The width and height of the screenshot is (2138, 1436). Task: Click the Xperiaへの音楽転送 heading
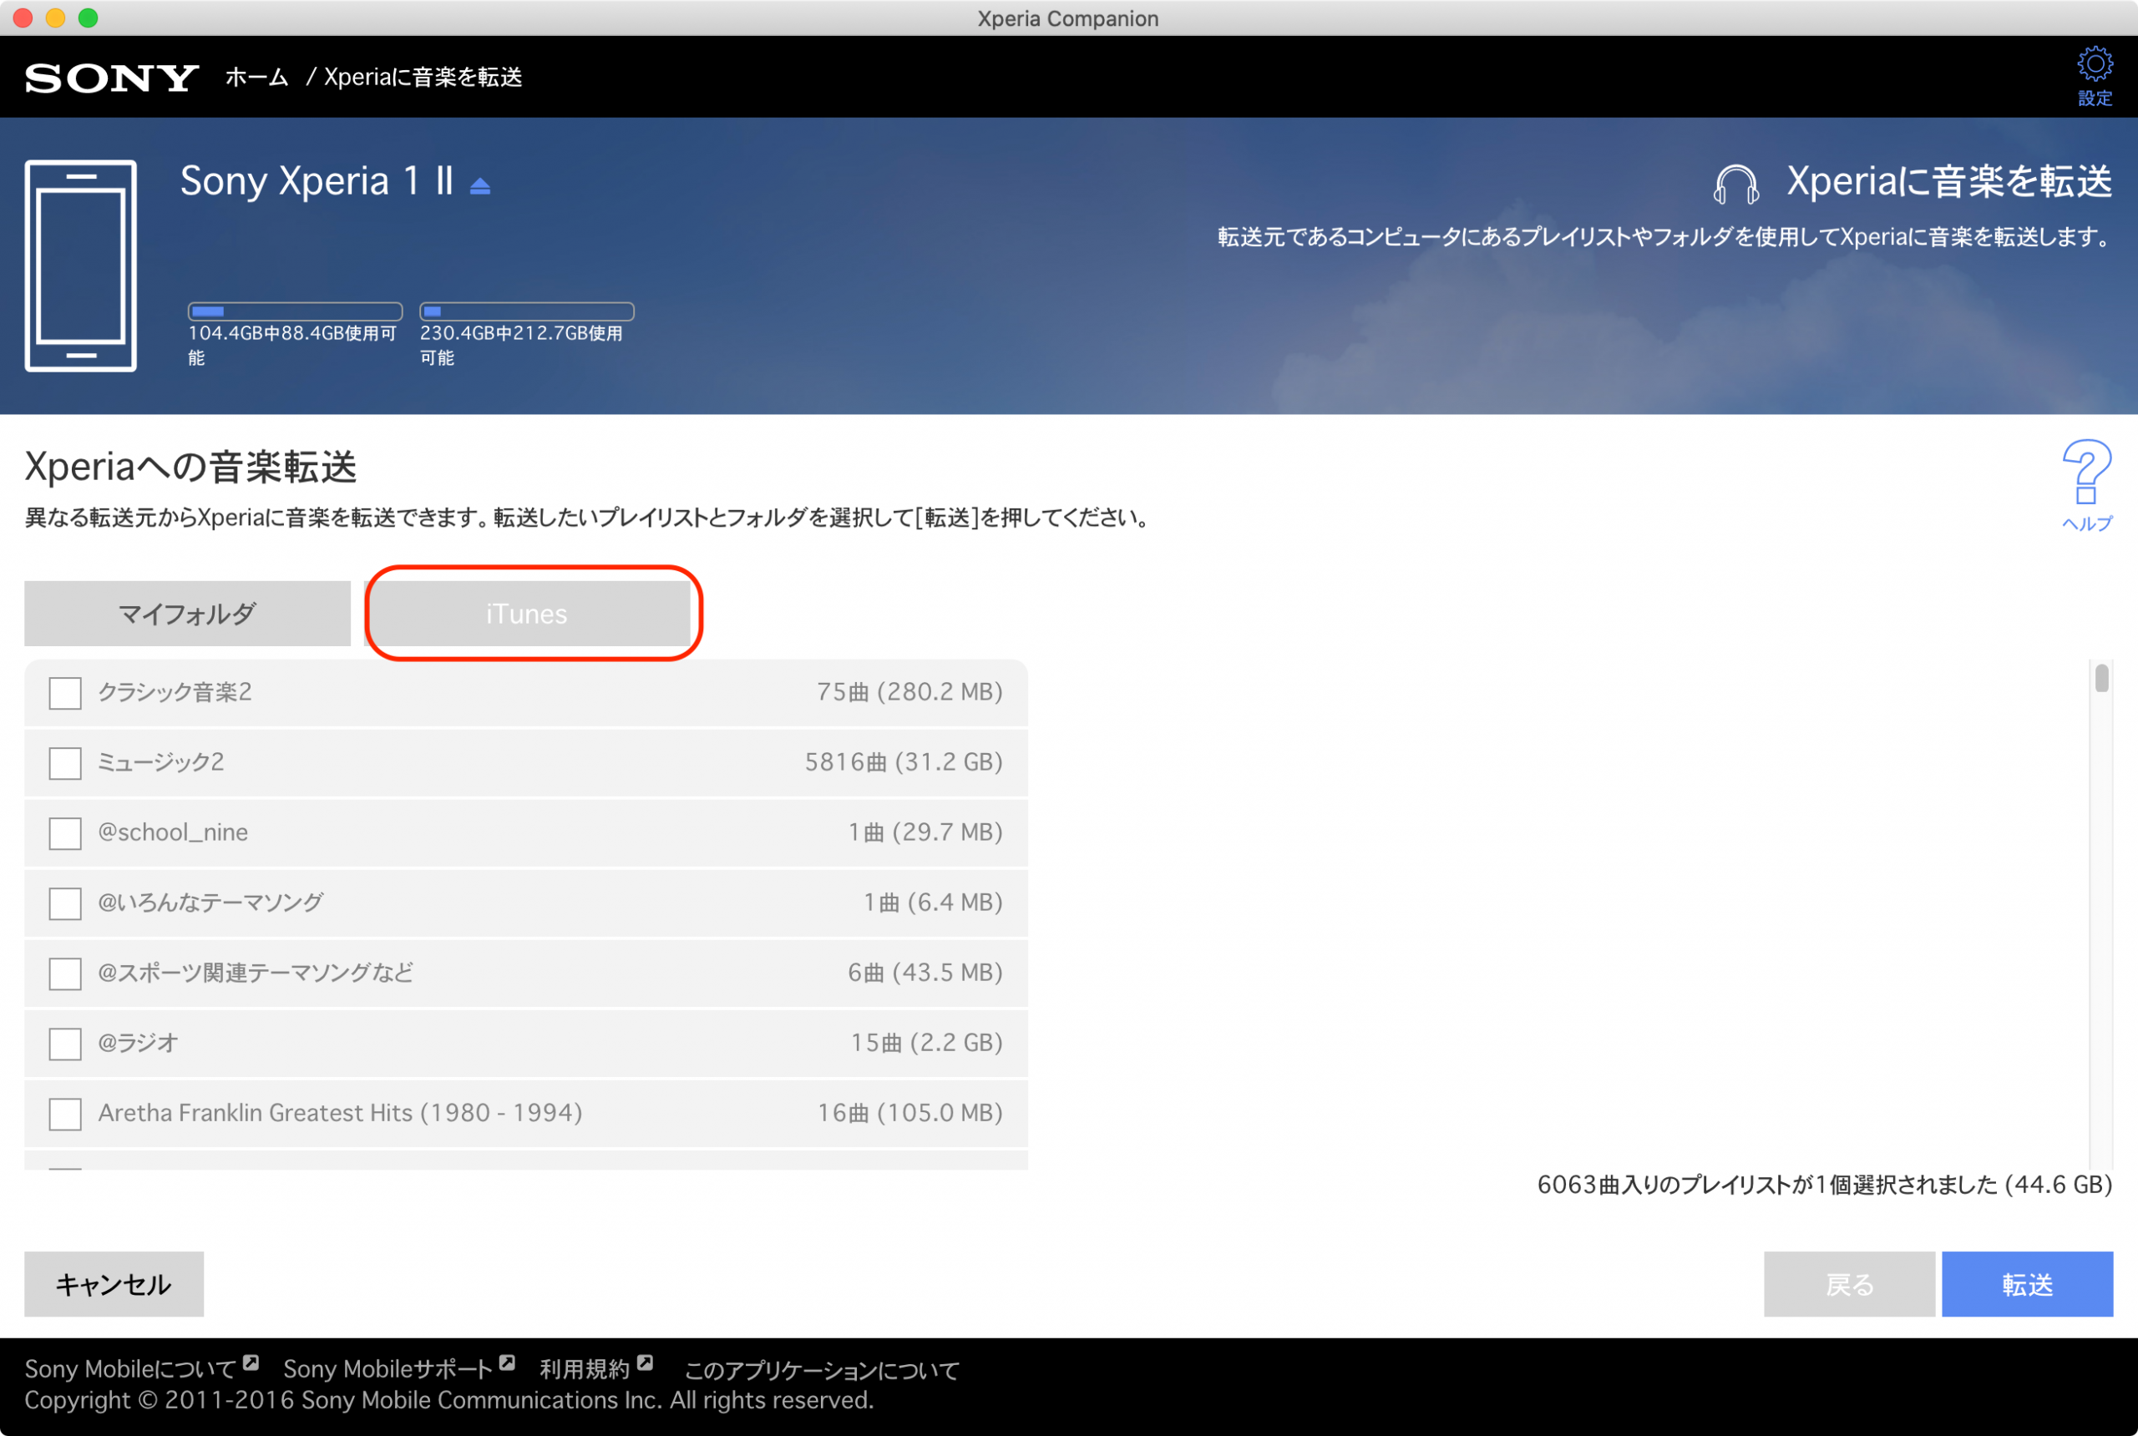pyautogui.click(x=190, y=466)
